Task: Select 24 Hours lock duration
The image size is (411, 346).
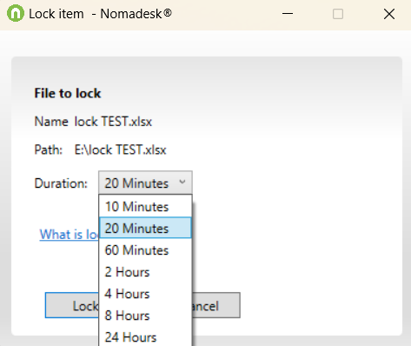Action: (145, 336)
